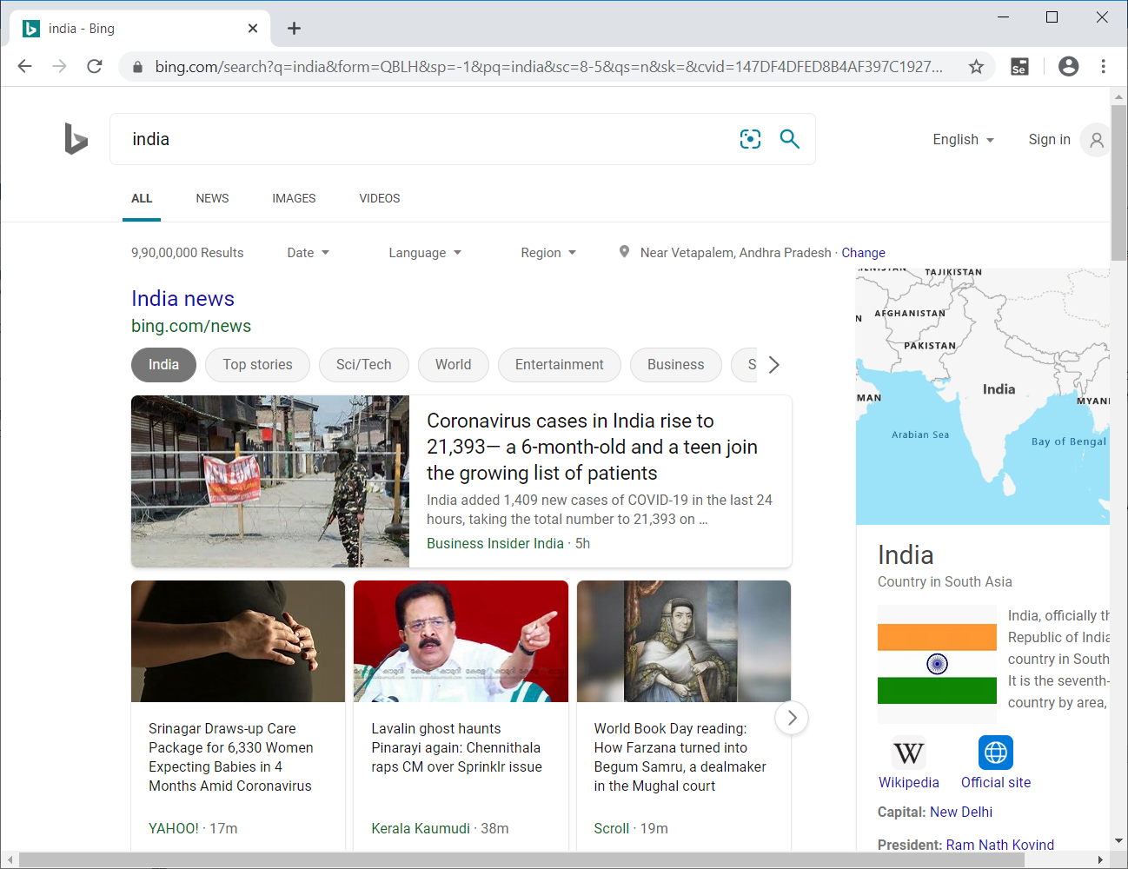
Task: Expand the English language menu
Action: coord(964,140)
